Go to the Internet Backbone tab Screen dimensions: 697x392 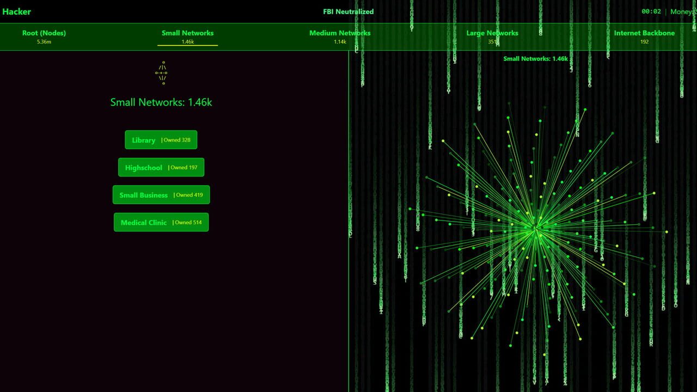[644, 36]
